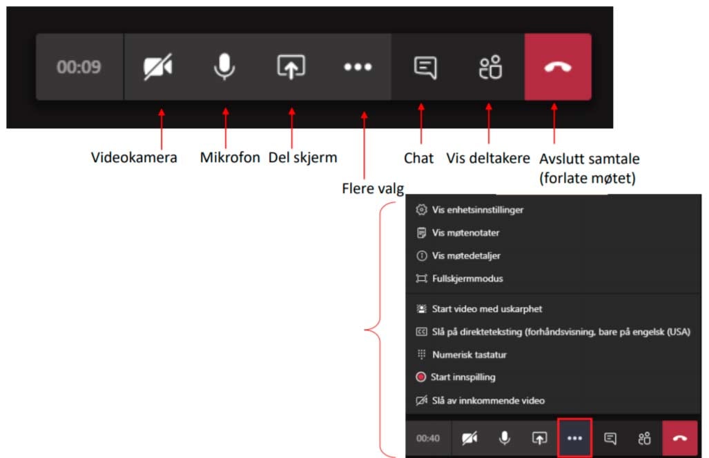
Task: Enter Fullskjermmodus from the menu
Action: (x=467, y=279)
